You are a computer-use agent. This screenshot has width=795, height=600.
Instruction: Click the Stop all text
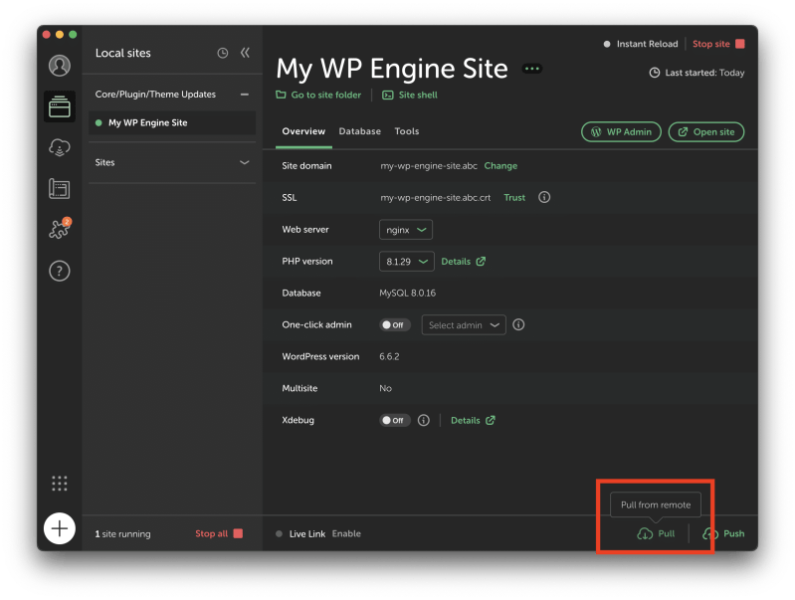click(211, 533)
